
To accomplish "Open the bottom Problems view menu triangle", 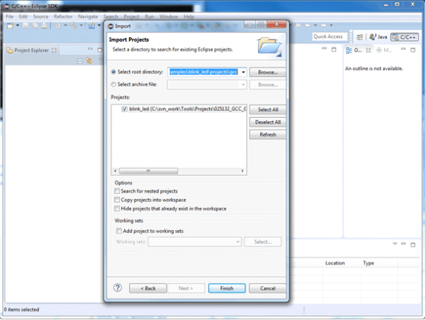I will [x=395, y=244].
